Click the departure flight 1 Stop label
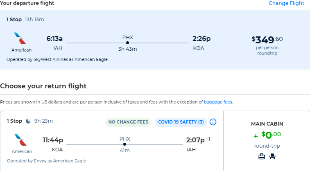This screenshot has width=310, height=171. (x=14, y=19)
